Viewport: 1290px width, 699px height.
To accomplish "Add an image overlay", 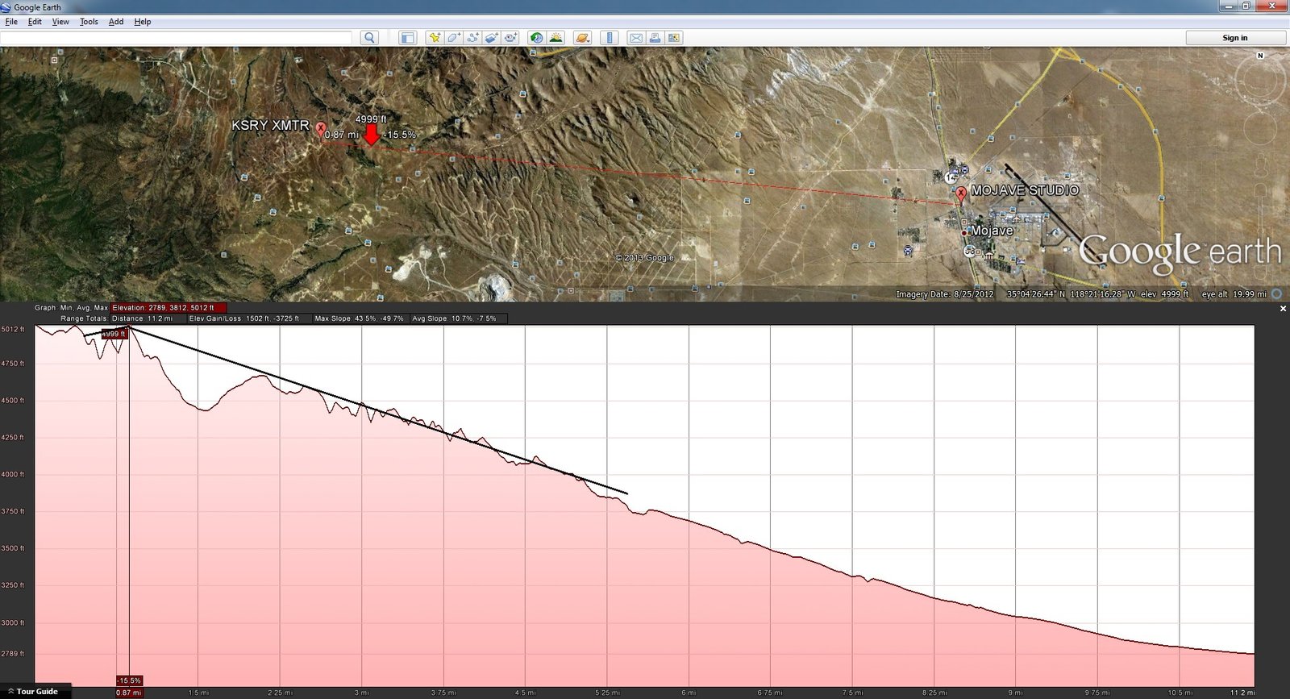I will [492, 38].
